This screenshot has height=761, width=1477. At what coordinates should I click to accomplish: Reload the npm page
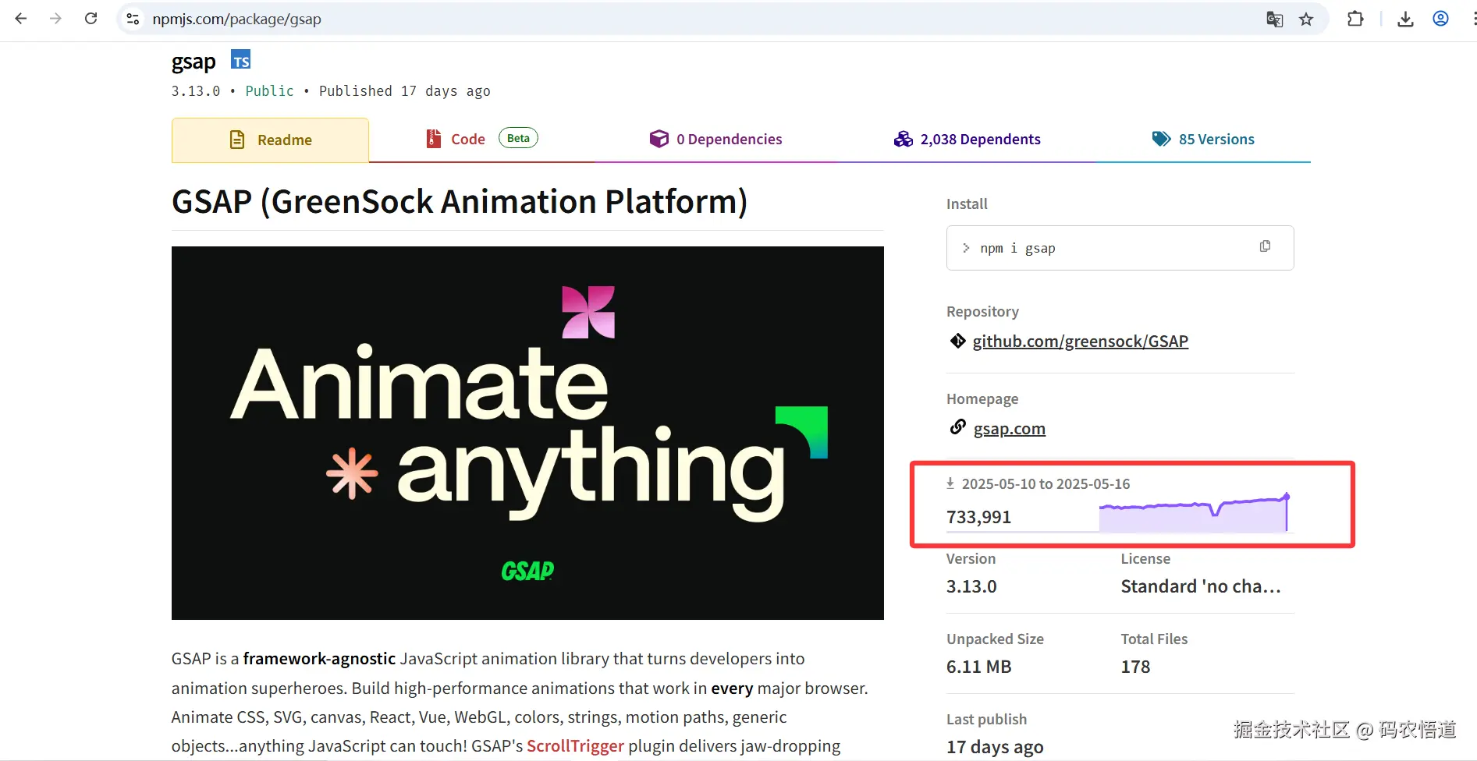tap(91, 19)
